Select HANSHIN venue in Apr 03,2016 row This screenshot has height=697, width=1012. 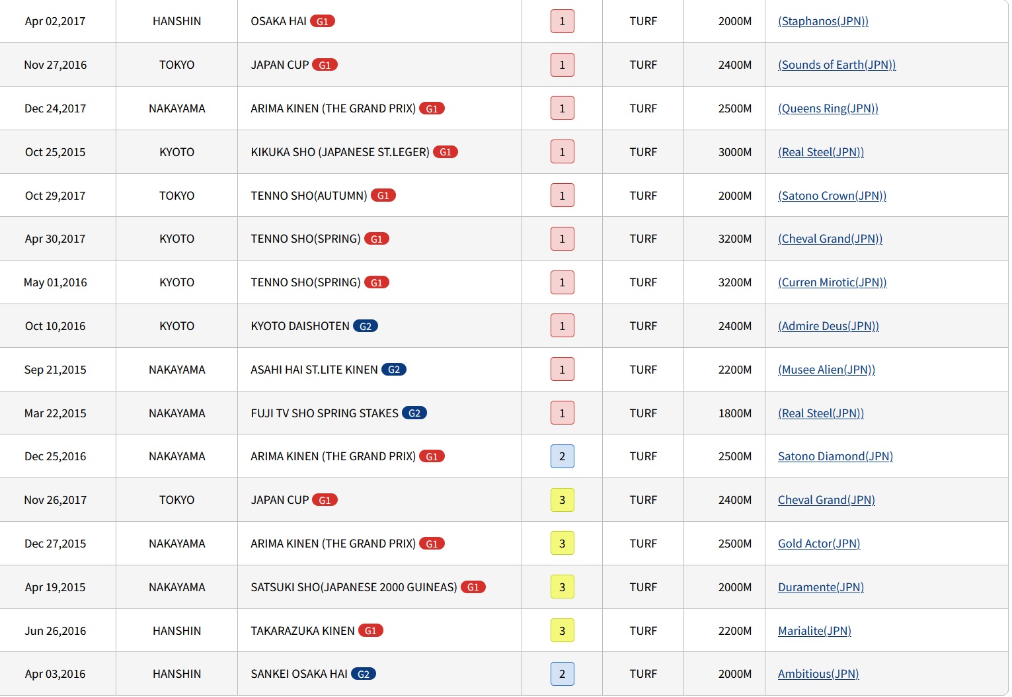tap(177, 674)
